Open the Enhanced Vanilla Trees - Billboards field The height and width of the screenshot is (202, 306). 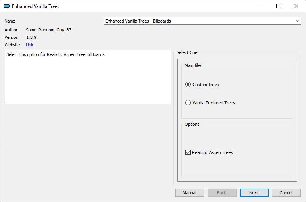(x=202, y=21)
